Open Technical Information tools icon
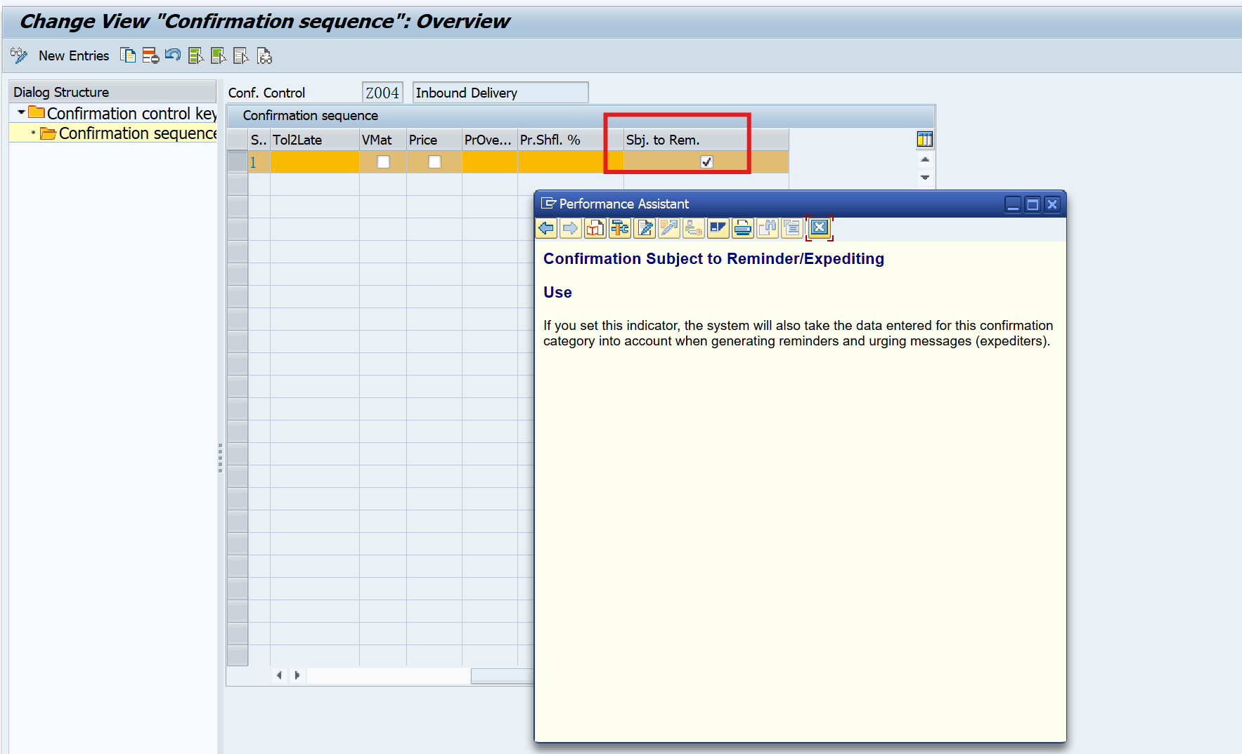The height and width of the screenshot is (754, 1242). pyautogui.click(x=620, y=227)
